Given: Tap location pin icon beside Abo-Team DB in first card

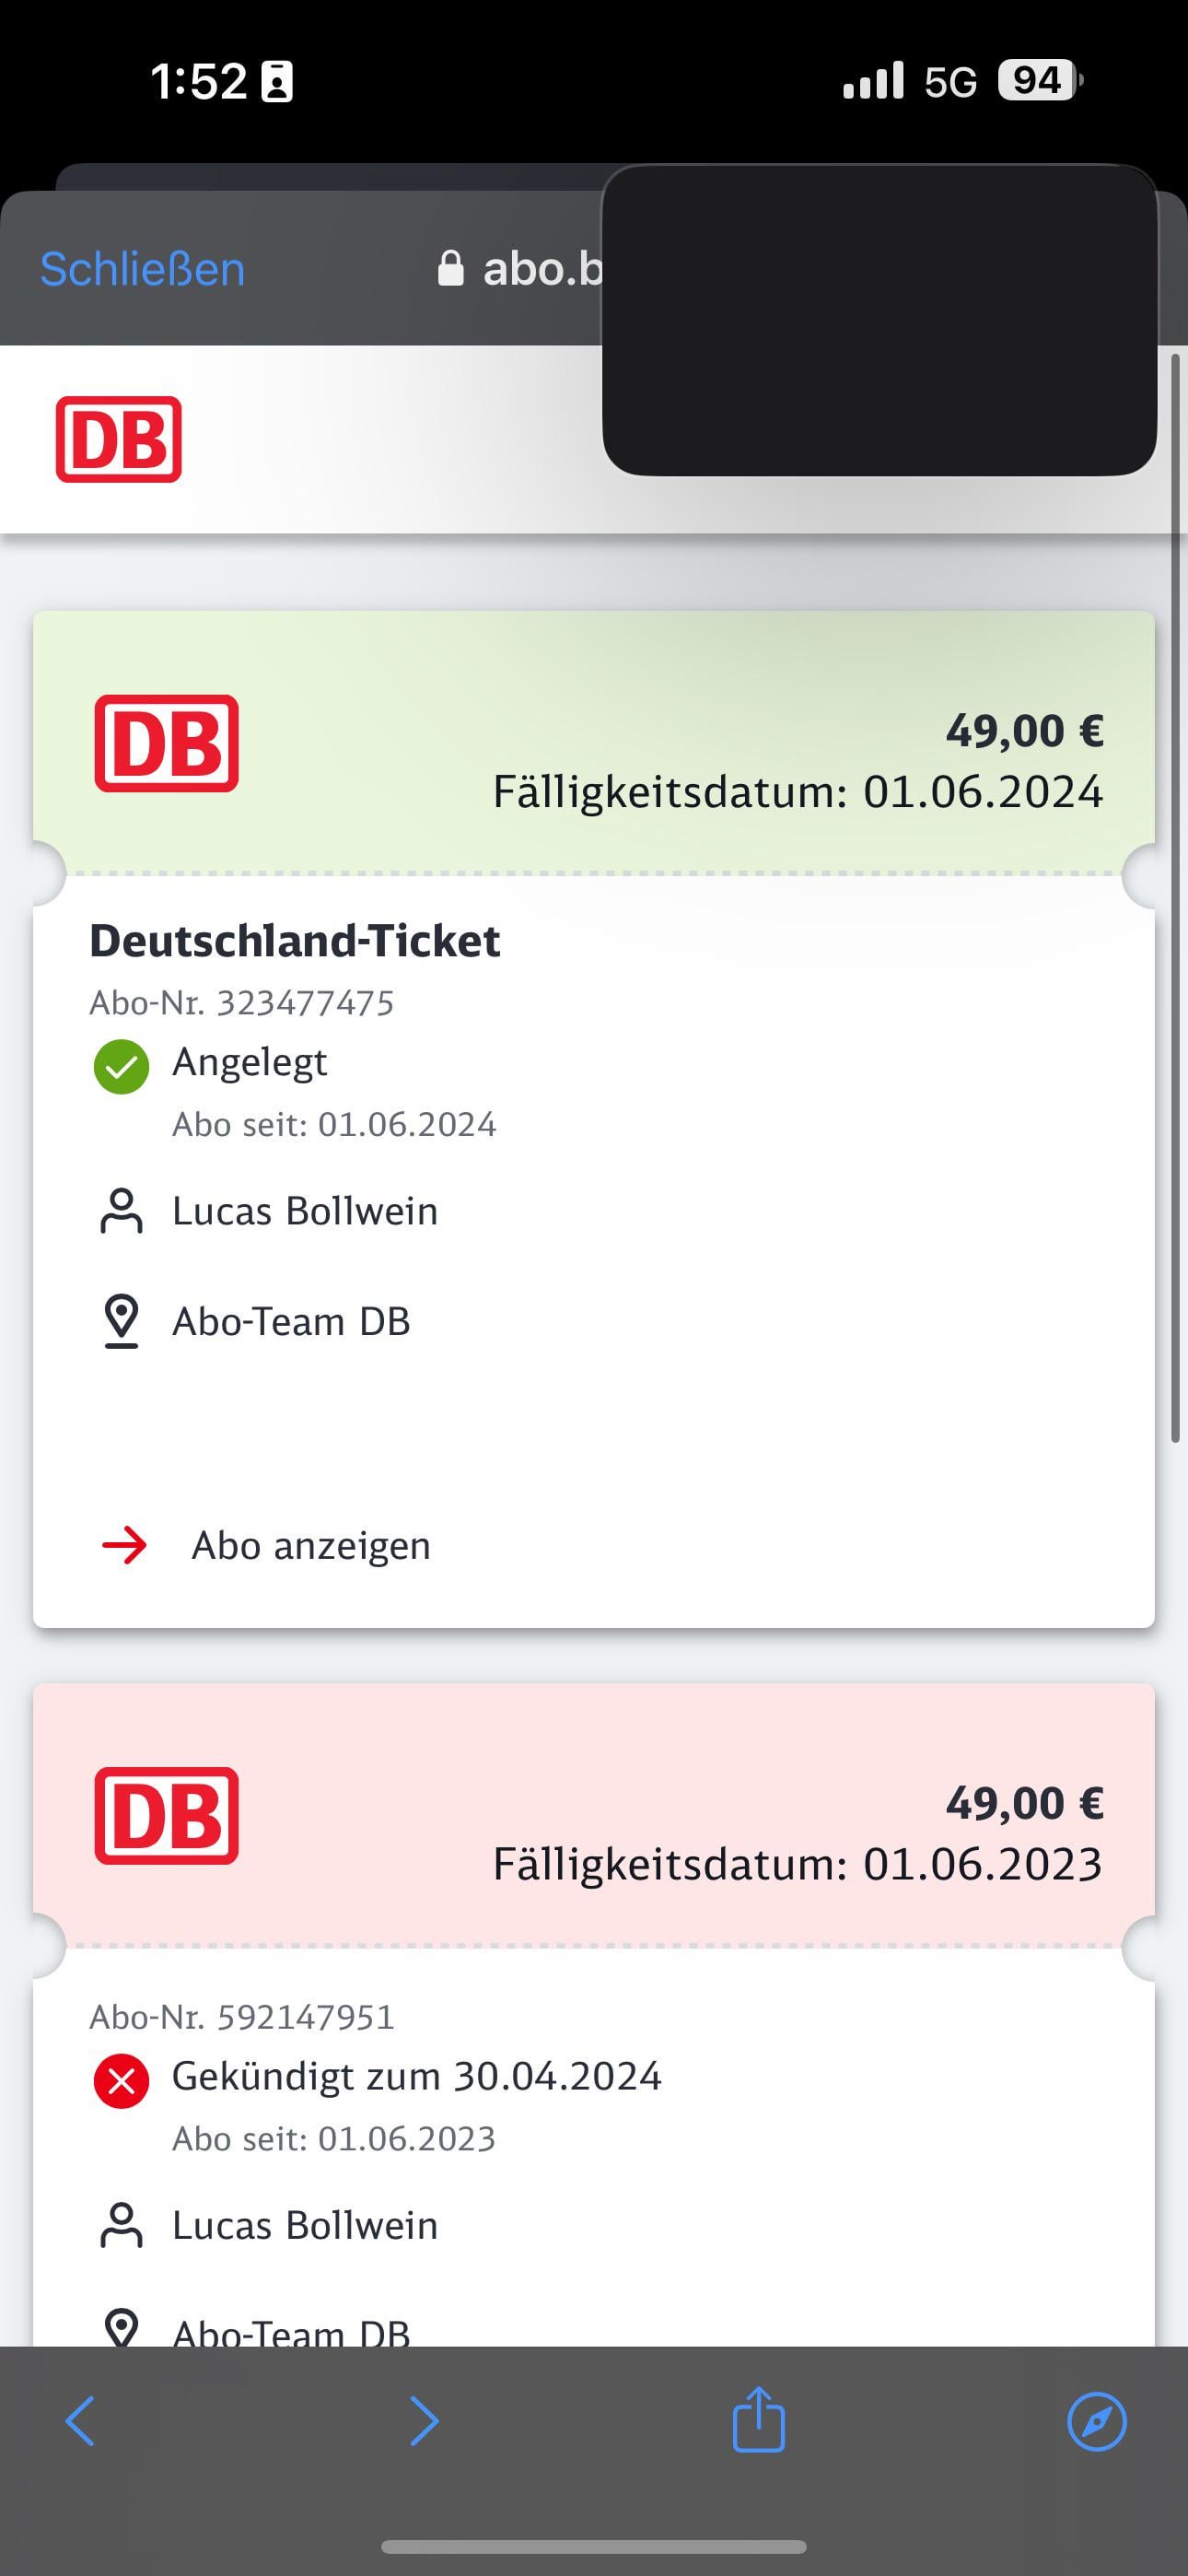Looking at the screenshot, I should pyautogui.click(x=121, y=1321).
